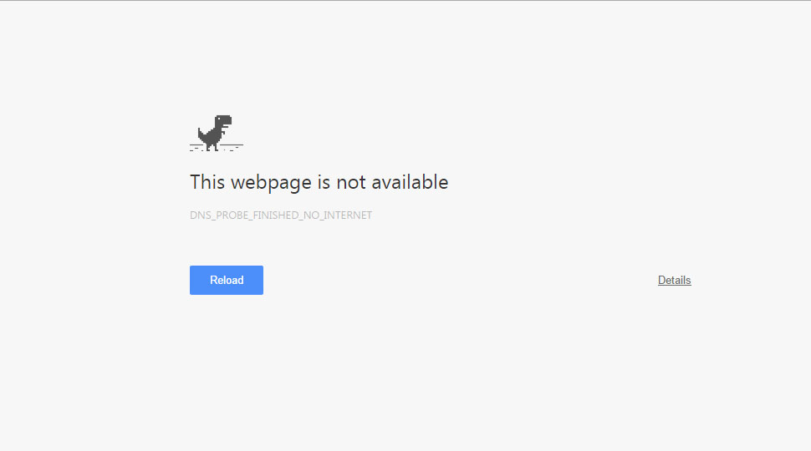This screenshot has height=451, width=811.
Task: Click the 'Reload' label text inside the button
Action: point(227,280)
